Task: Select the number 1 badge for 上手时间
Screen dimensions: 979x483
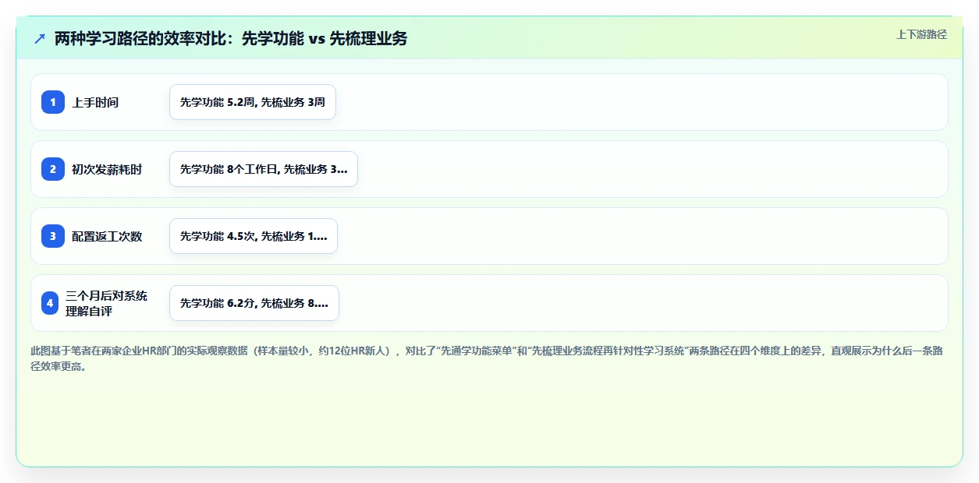Action: coord(53,102)
